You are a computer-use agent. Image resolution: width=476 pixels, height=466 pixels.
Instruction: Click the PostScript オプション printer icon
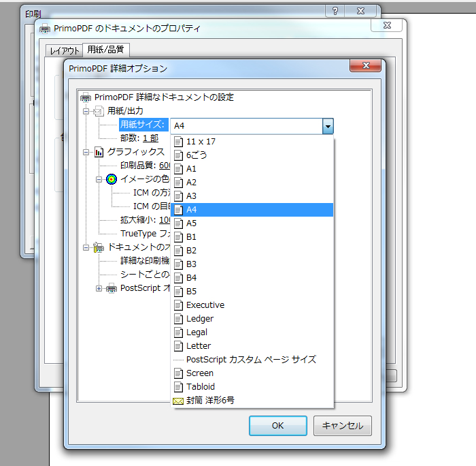pyautogui.click(x=112, y=288)
